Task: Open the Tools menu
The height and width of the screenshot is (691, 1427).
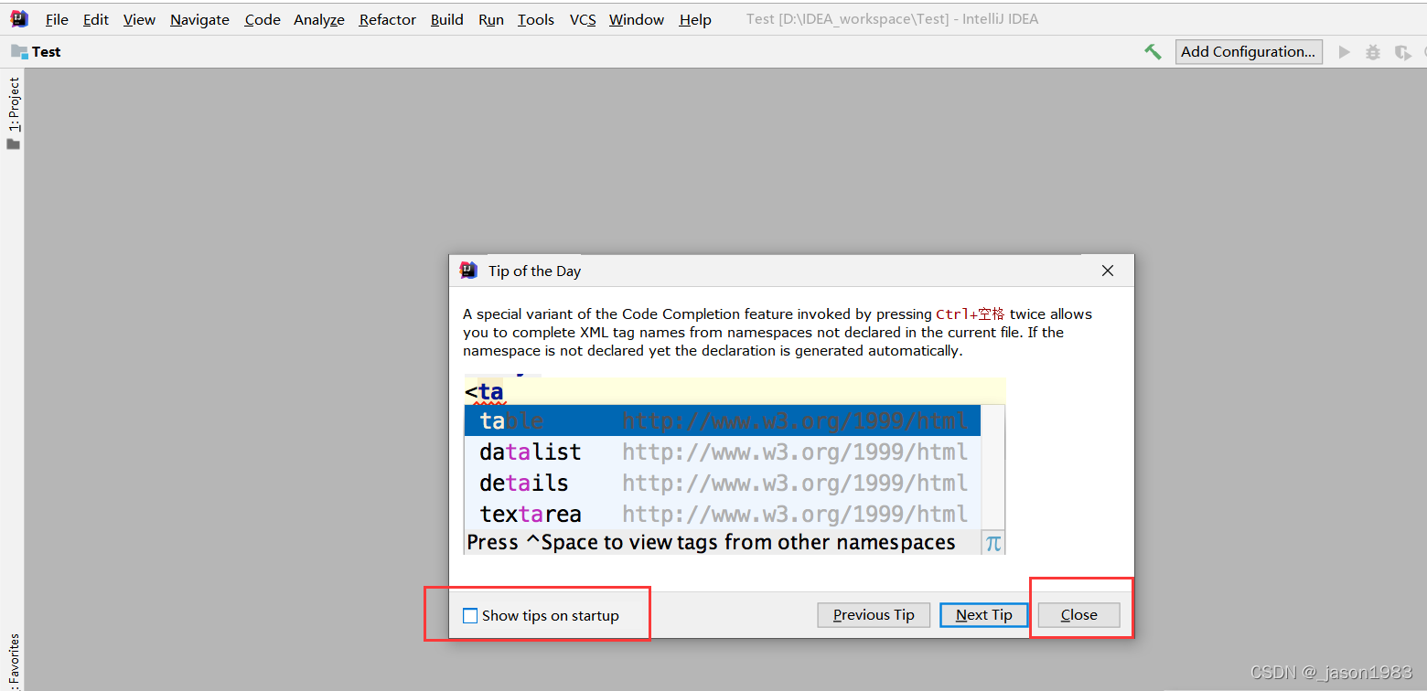Action: click(x=536, y=19)
